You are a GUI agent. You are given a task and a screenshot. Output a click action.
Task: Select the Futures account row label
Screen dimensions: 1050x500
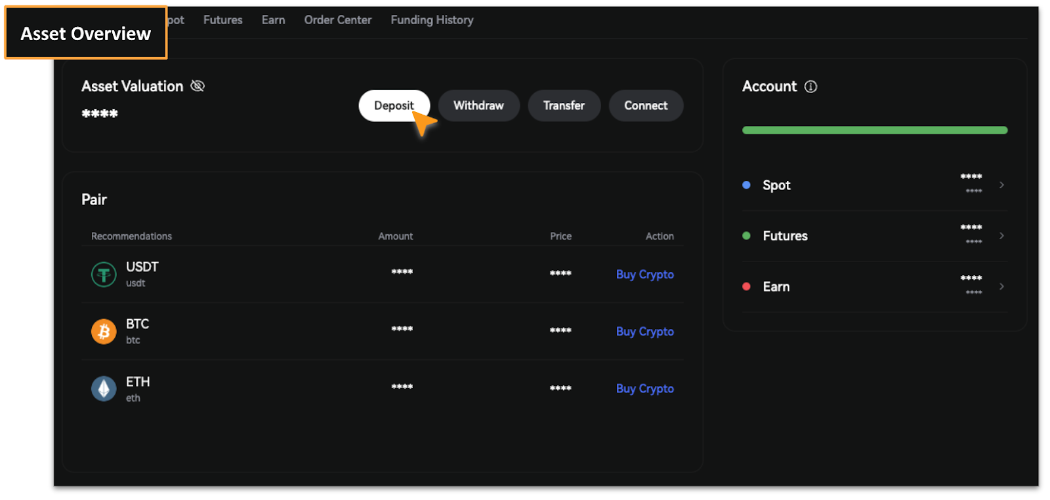click(785, 236)
